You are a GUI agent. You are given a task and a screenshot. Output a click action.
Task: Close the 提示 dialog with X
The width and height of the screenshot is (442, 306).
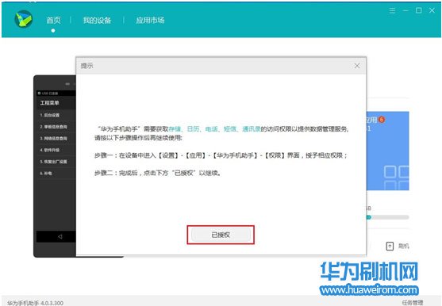pos(357,66)
